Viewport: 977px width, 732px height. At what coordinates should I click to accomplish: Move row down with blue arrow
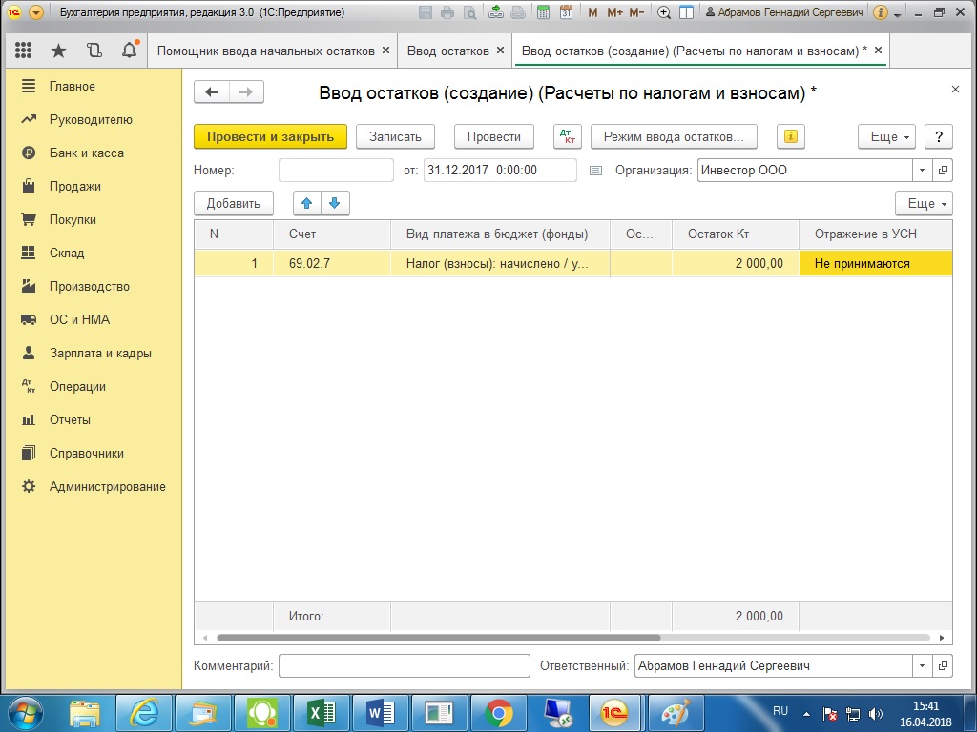(x=335, y=203)
